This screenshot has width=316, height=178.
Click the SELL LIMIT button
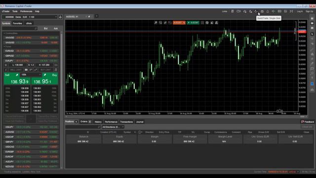click(x=16, y=70)
